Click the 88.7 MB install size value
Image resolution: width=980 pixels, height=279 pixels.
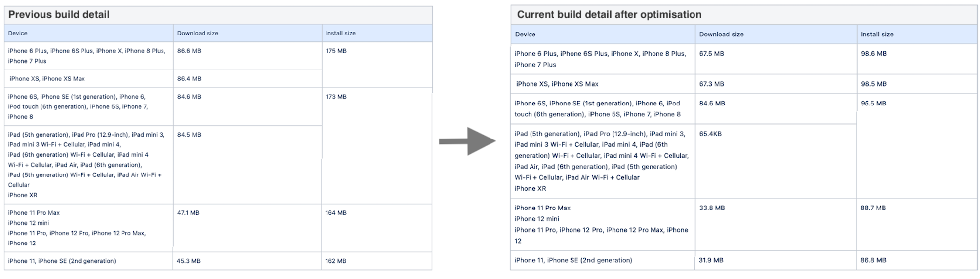(873, 208)
